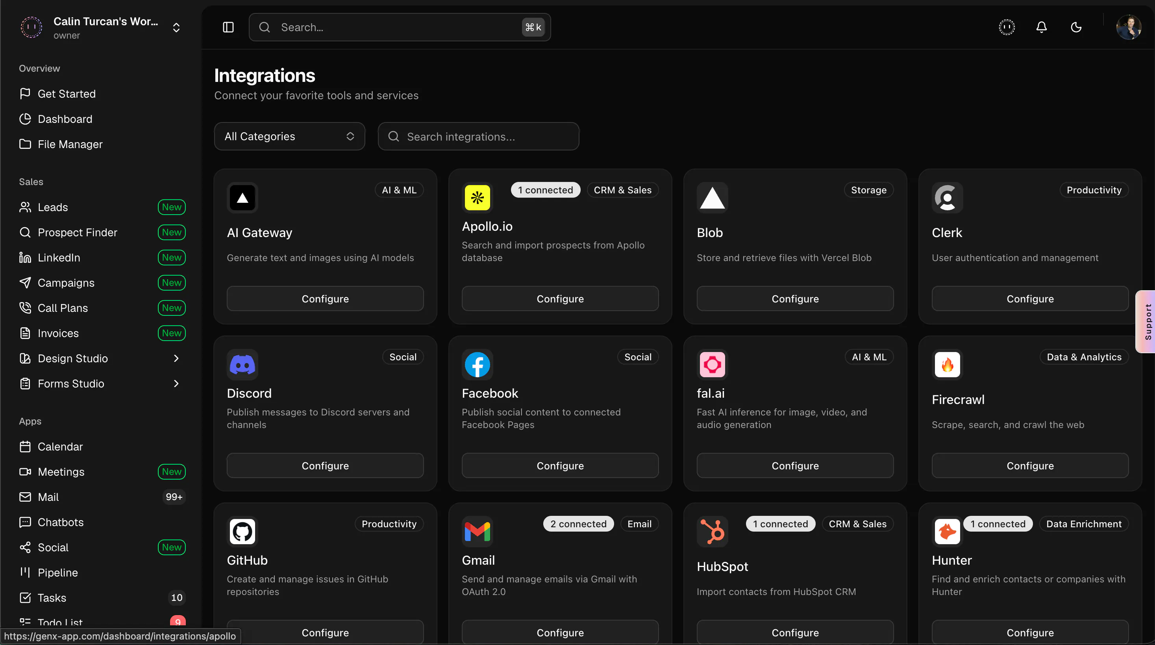Open Tasks

102,597
